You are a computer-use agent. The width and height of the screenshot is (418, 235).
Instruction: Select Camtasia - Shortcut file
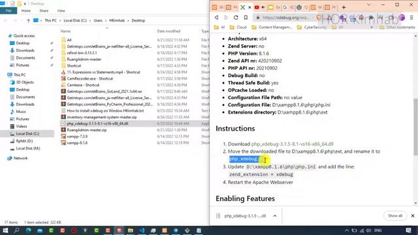pyautogui.click(x=83, y=85)
